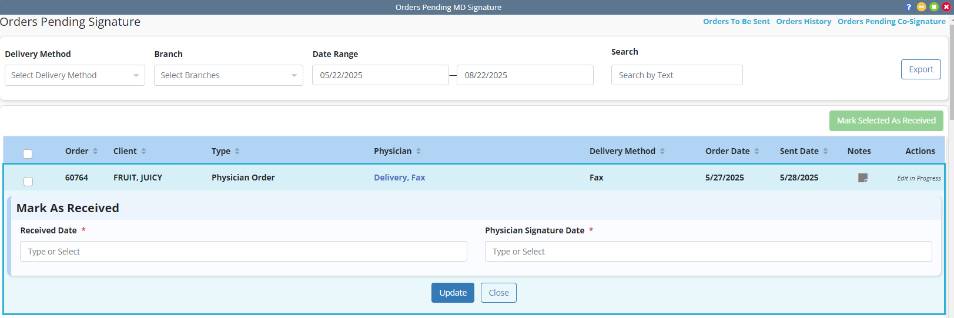The height and width of the screenshot is (318, 954).
Task: Sort by the Delivery Method column arrows
Action: click(x=662, y=151)
